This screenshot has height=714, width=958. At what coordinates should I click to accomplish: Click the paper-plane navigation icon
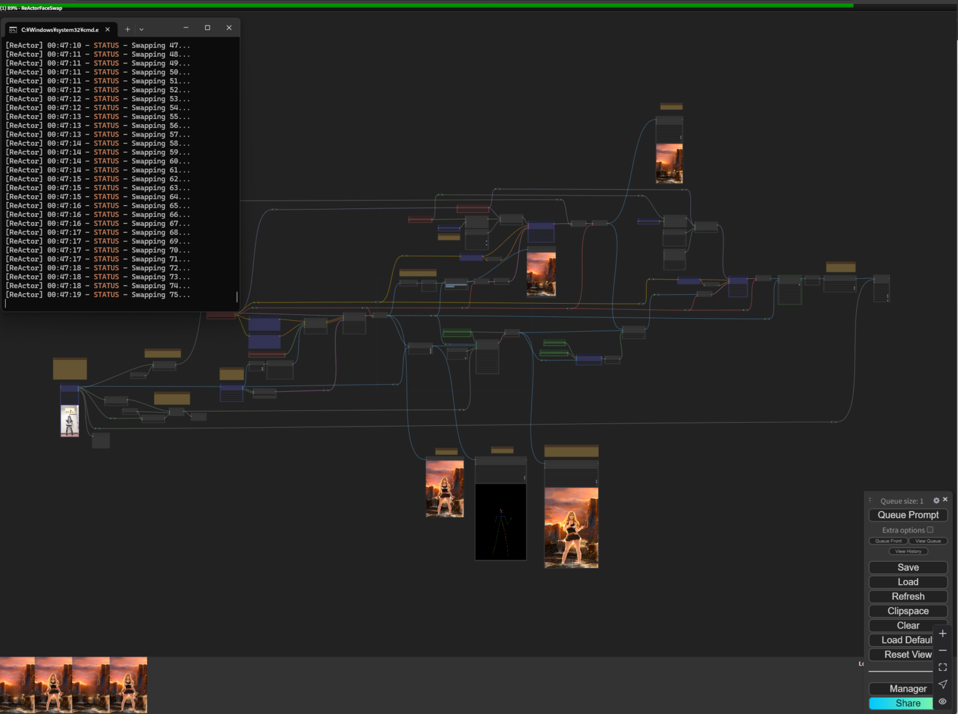pyautogui.click(x=942, y=684)
